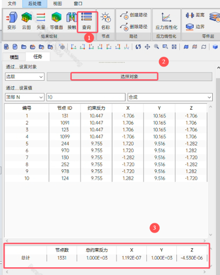
Task: Click the 等值面 isosurface icon
Action: 56,21
